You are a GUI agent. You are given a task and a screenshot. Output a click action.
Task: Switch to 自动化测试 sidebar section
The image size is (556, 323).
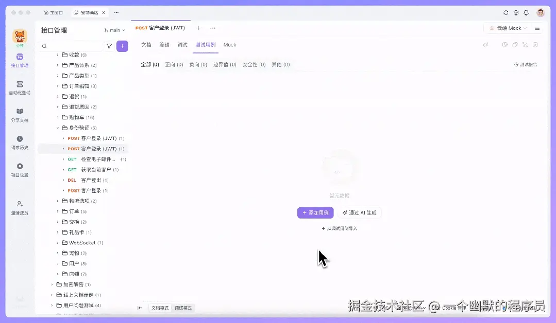[x=19, y=89]
